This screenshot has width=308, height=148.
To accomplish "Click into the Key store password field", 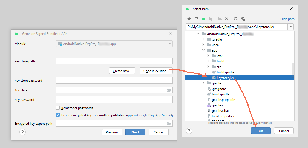I will pos(114,80).
